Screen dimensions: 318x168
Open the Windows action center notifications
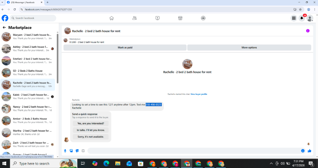311,164
